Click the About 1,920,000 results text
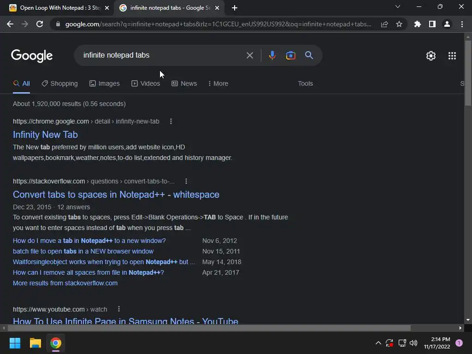 tap(69, 104)
